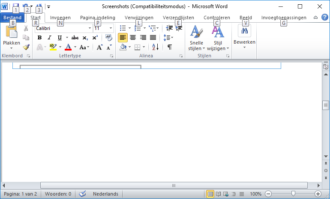
Task: Open the highlight color dropdown arrow
Action: tap(60, 47)
